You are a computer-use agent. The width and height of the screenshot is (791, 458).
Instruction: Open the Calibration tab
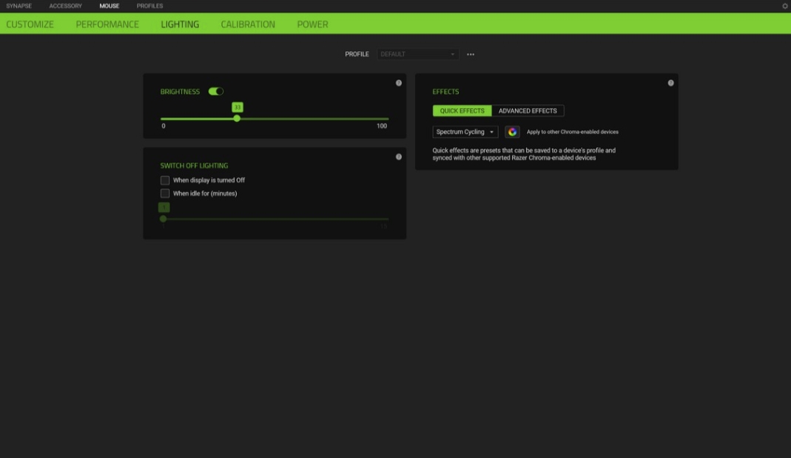tap(248, 24)
